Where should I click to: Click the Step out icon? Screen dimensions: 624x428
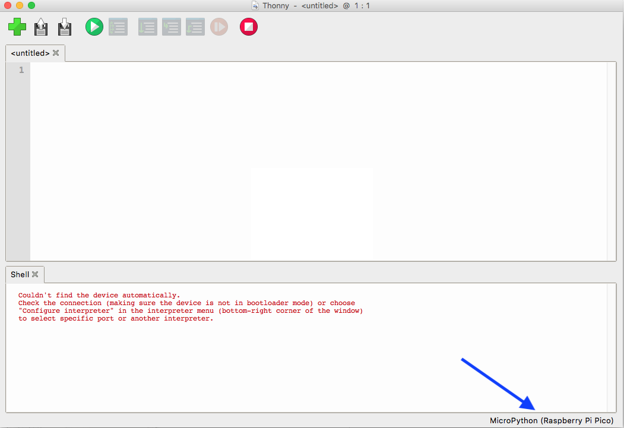tap(195, 27)
